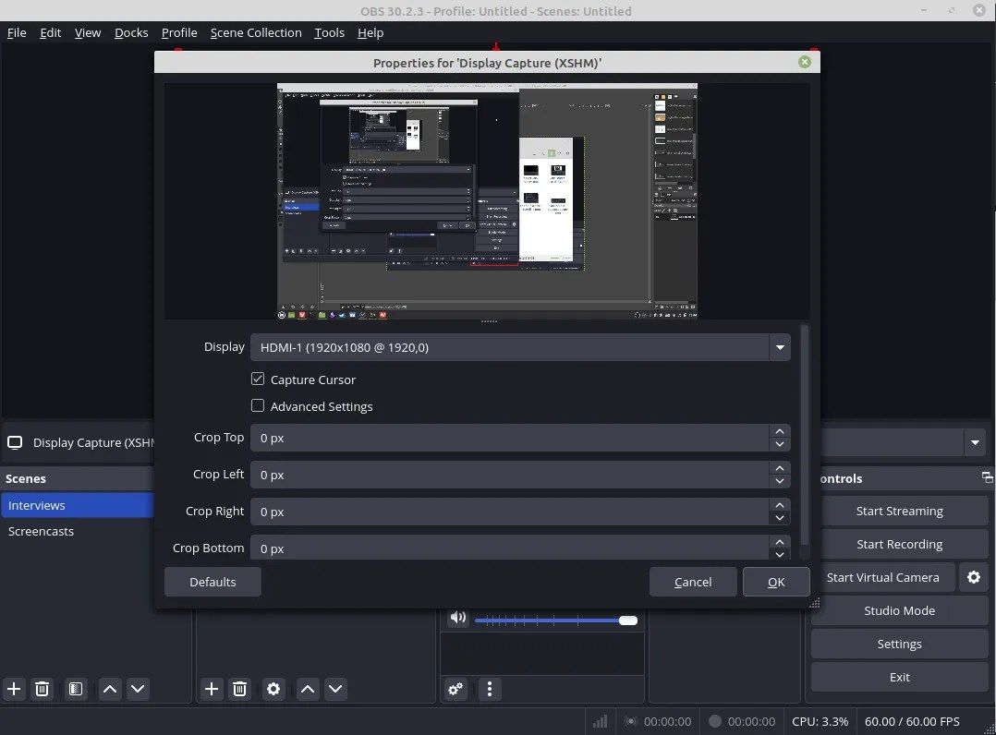Click the Defaults button

212,582
